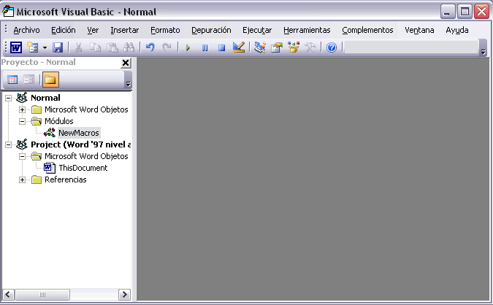
Task: Open the Herramientas menu
Action: (x=307, y=30)
